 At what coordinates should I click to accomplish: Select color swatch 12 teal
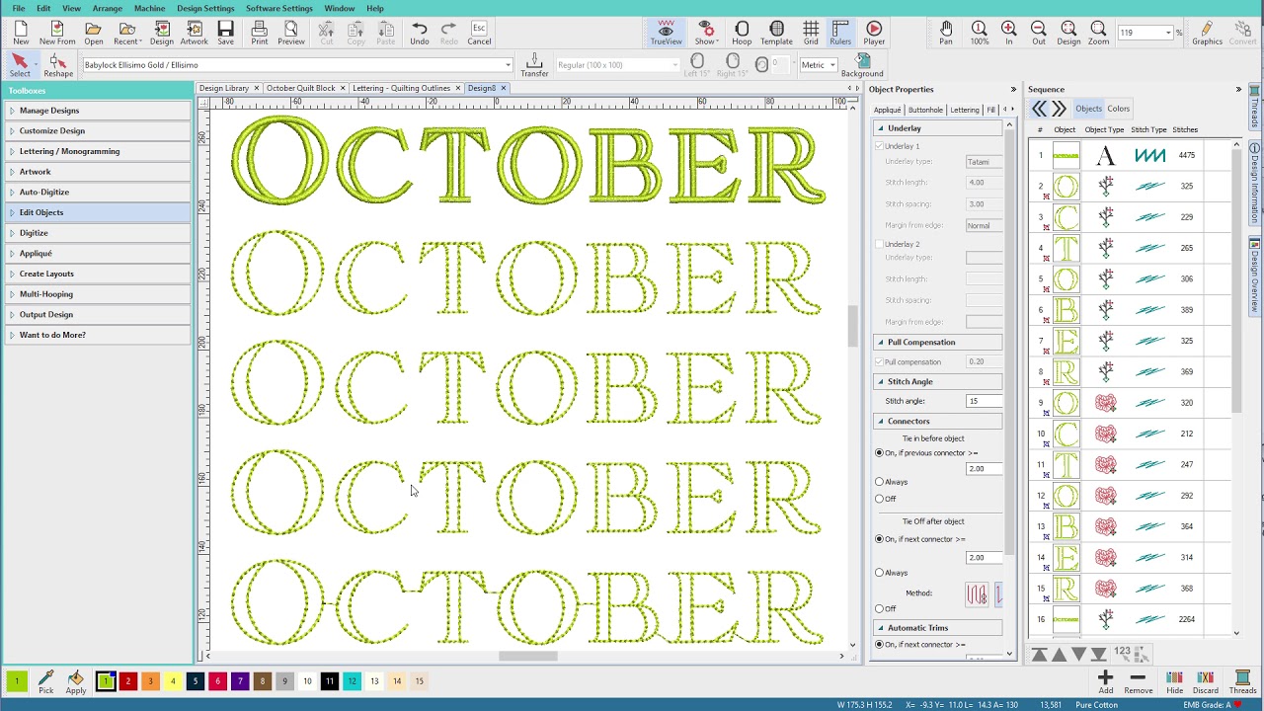coord(352,681)
